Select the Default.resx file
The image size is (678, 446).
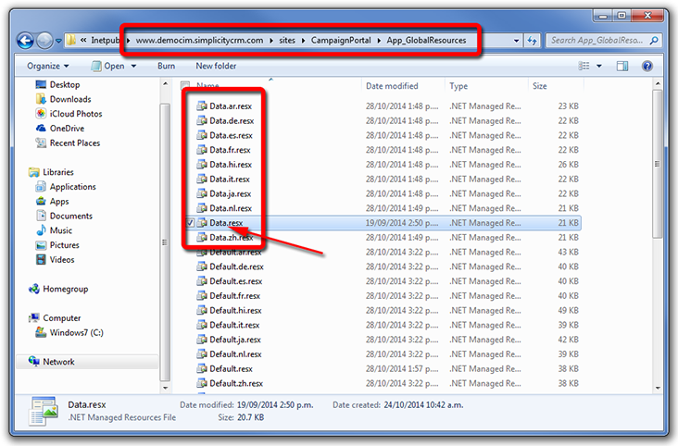click(231, 368)
